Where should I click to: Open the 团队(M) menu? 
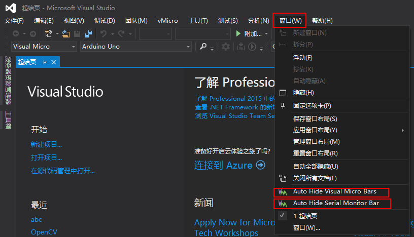click(x=136, y=21)
